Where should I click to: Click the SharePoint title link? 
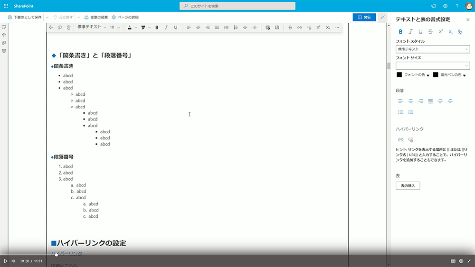coord(23,6)
